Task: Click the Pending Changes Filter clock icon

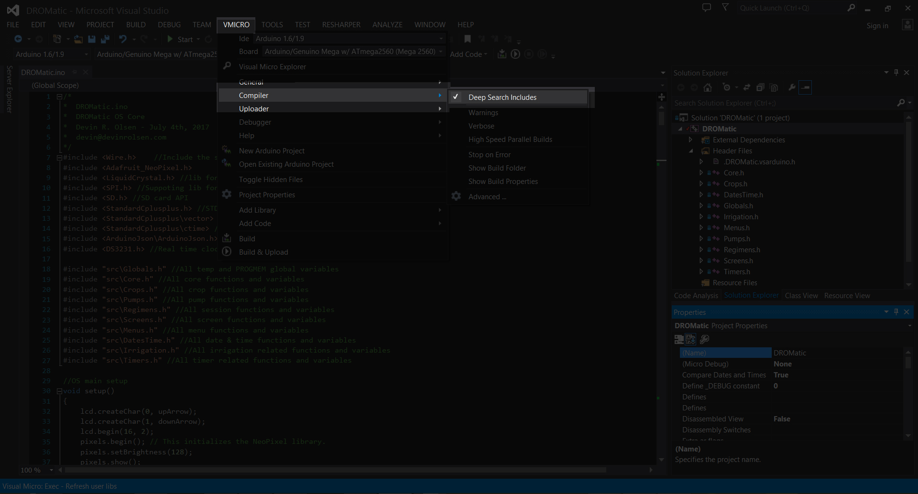Action: tap(727, 87)
